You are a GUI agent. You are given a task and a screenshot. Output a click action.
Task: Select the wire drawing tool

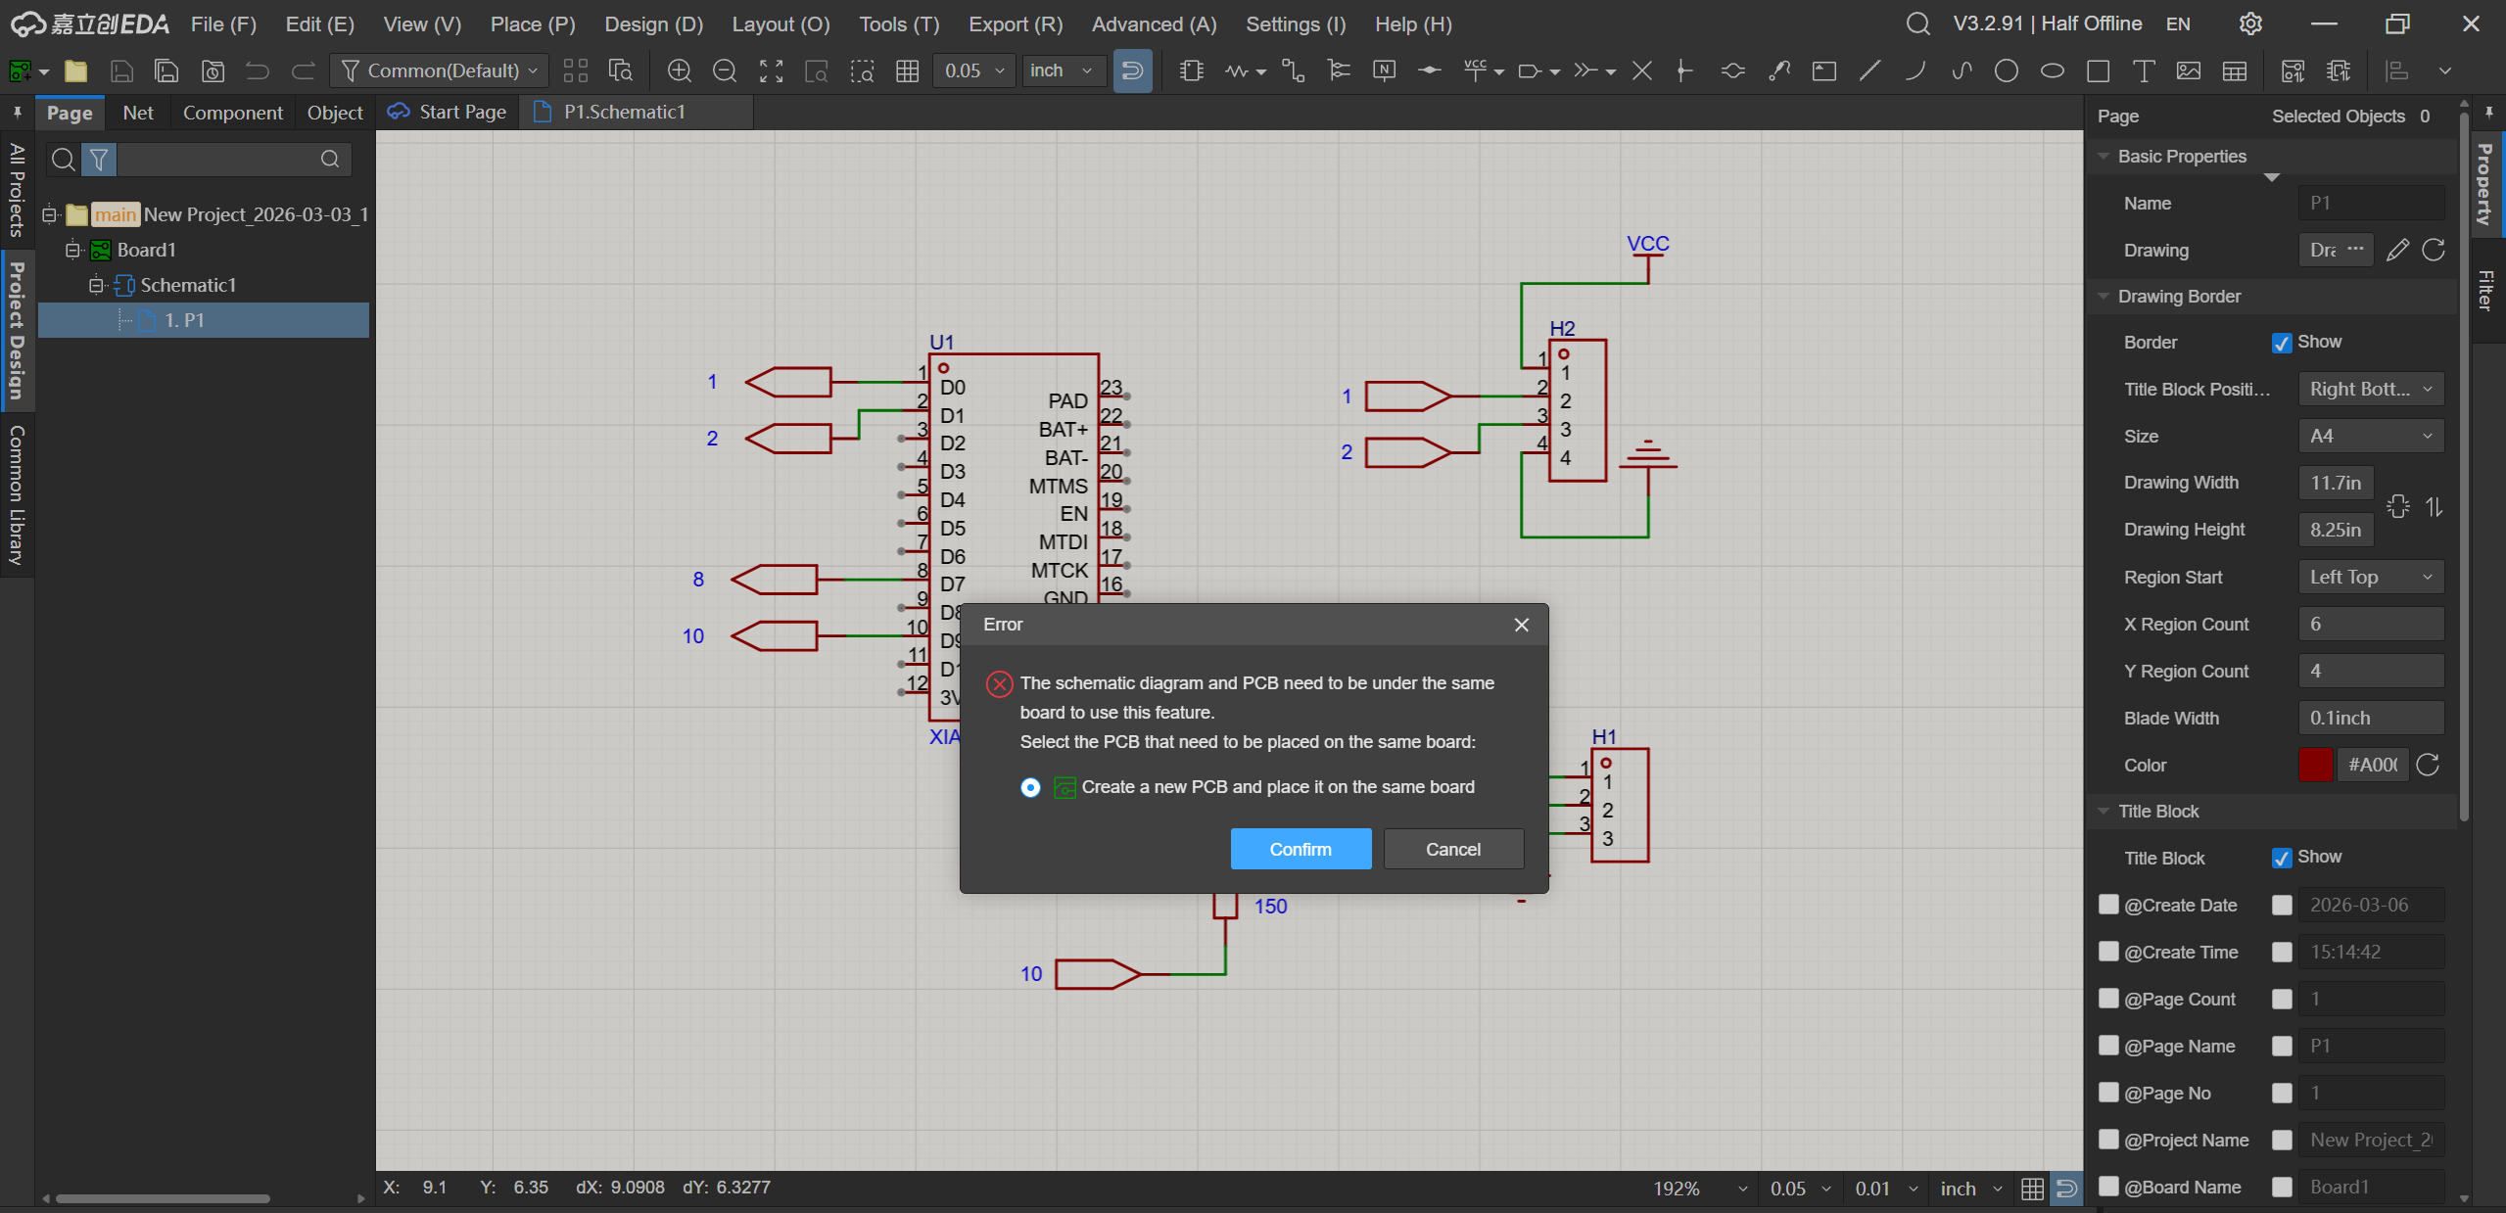tap(1293, 70)
